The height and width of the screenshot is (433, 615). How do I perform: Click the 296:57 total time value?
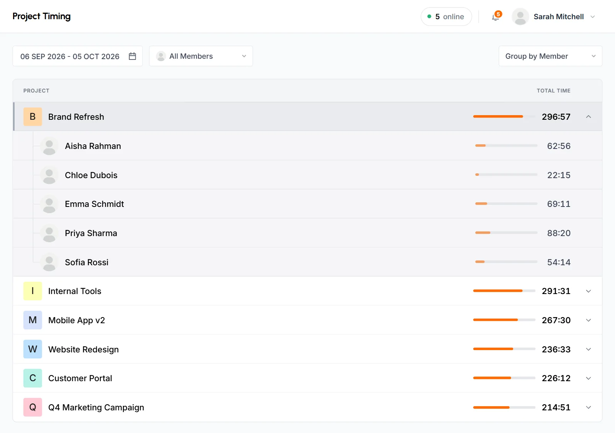[x=556, y=117]
